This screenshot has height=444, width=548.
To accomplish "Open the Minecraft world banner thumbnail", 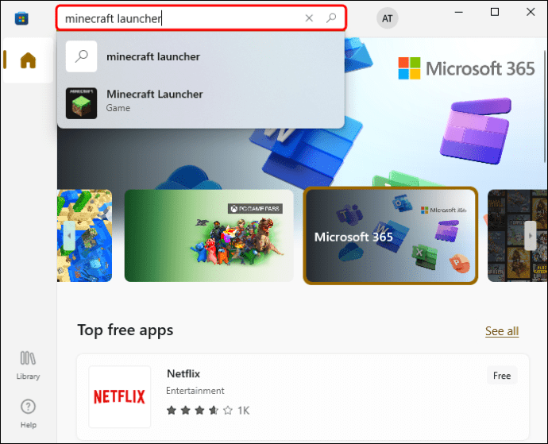I will pos(84,236).
